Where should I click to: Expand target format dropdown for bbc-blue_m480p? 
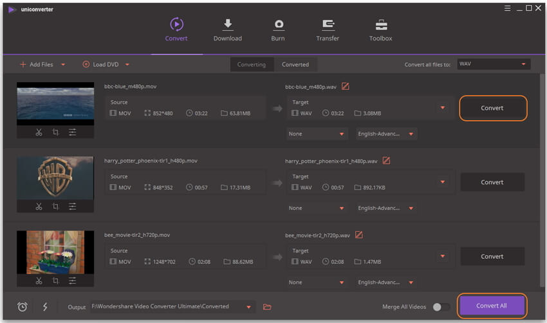443,108
